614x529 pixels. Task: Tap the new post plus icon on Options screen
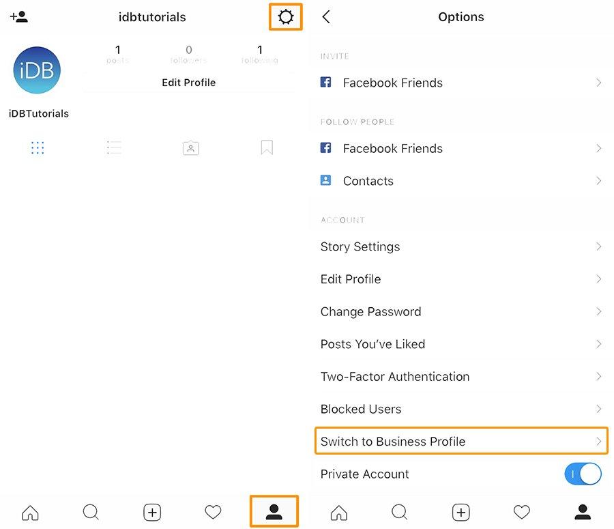tap(461, 512)
